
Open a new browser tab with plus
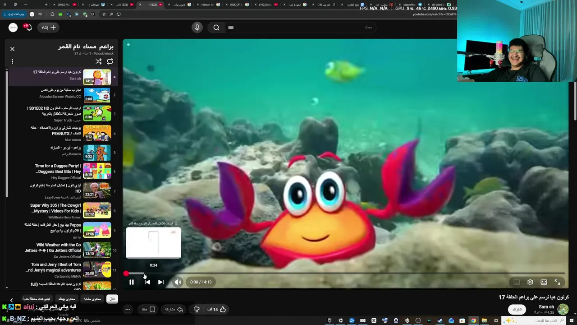[47, 5]
